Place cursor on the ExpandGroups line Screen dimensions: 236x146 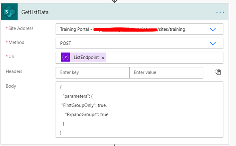pos(87,115)
